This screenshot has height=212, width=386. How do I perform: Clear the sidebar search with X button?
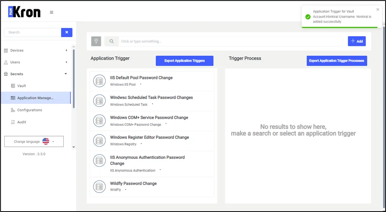coord(67,32)
